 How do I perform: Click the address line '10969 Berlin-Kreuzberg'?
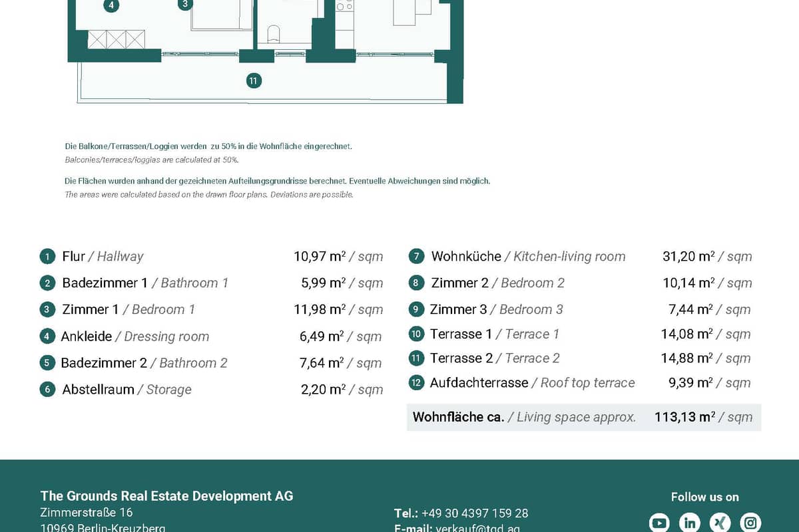click(103, 528)
